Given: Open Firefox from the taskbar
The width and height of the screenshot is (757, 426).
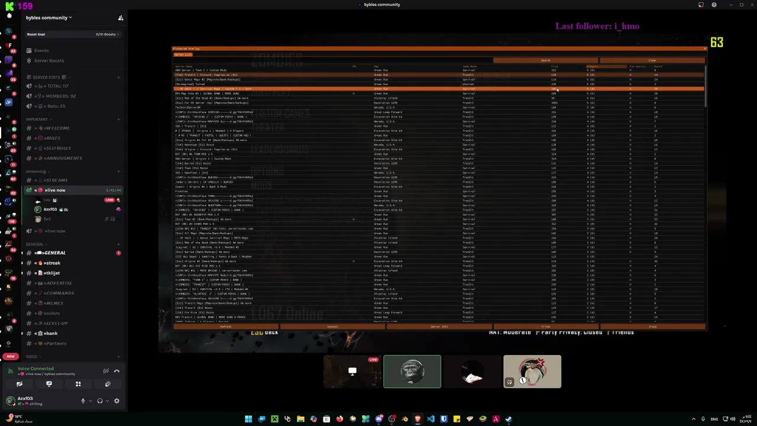Looking at the screenshot, I should point(339,419).
